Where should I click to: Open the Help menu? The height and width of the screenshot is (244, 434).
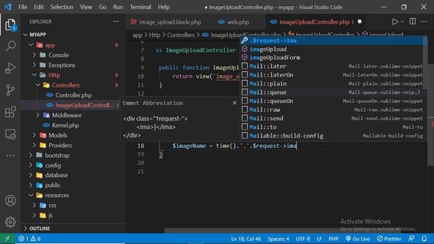pyautogui.click(x=163, y=7)
